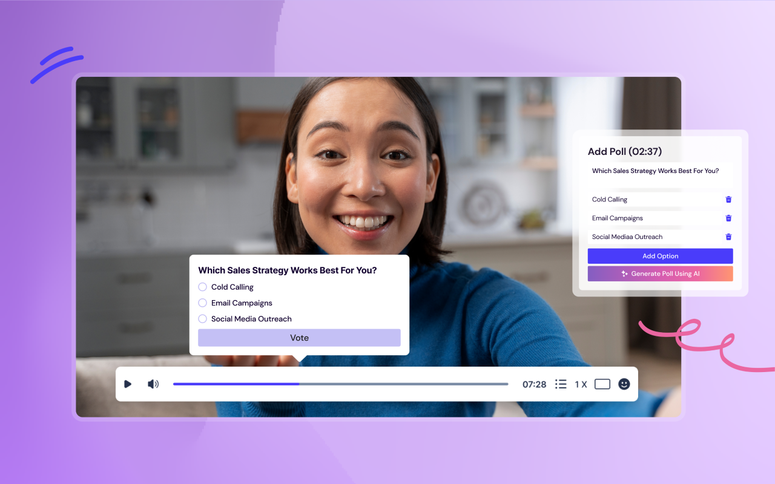
Task: Click Generate Poll Using AI button
Action: point(661,273)
